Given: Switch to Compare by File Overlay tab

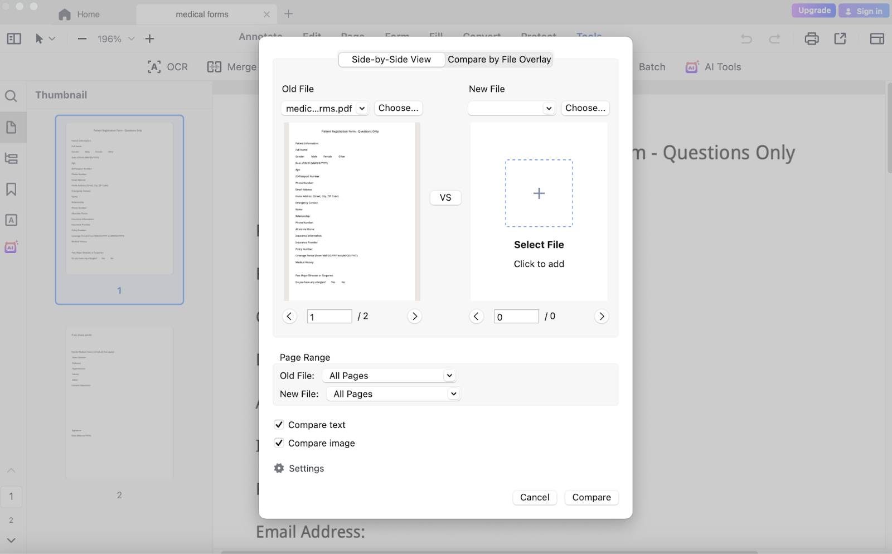Looking at the screenshot, I should [x=499, y=60].
